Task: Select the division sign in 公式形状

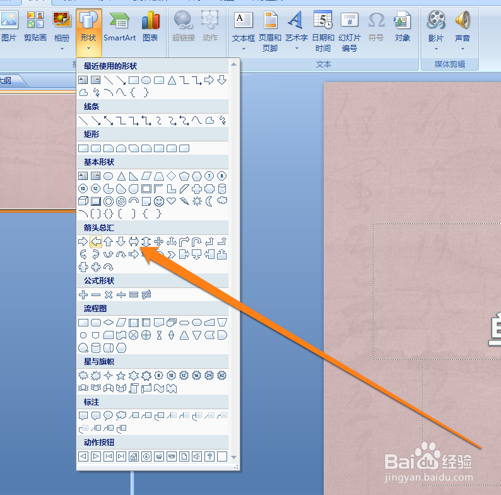Action: [121, 294]
